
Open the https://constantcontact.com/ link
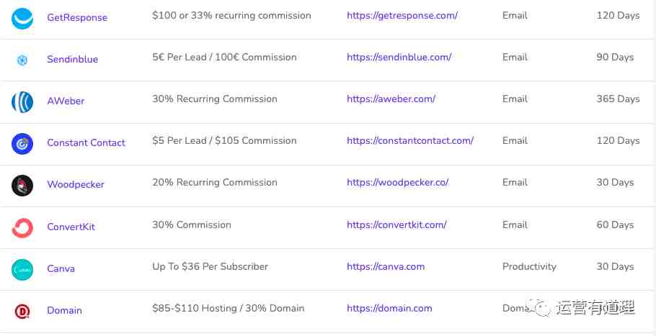tap(410, 141)
